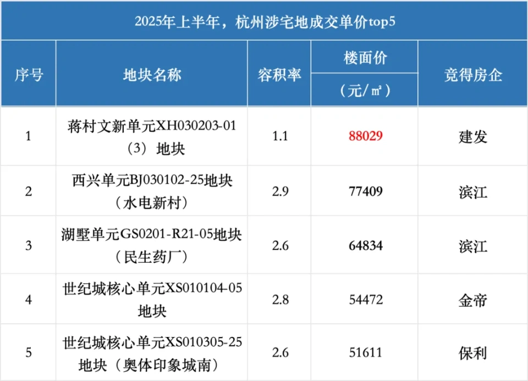Click plot ratio 2.6 in the 64834 row

click(x=280, y=245)
